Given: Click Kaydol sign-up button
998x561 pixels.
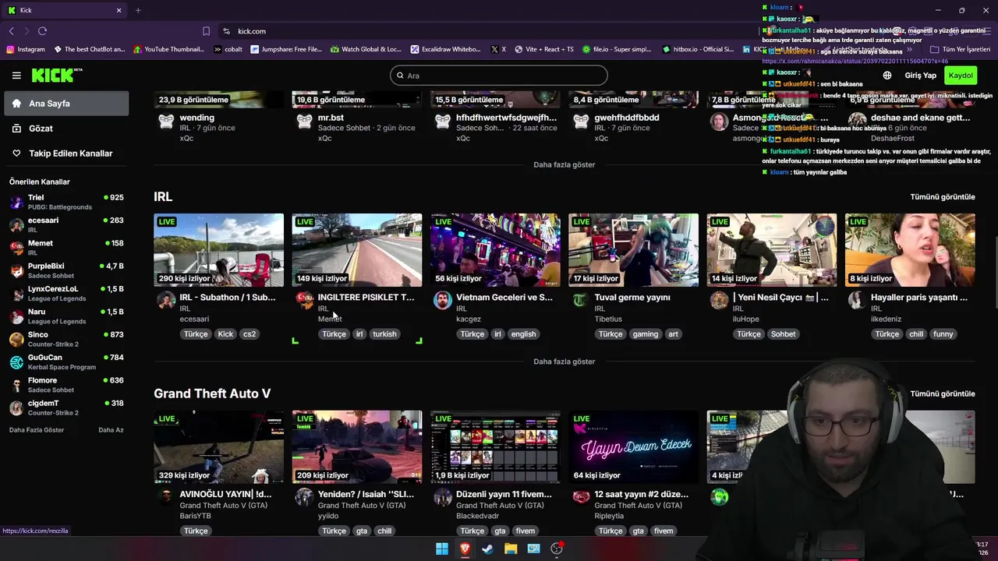Looking at the screenshot, I should [961, 76].
